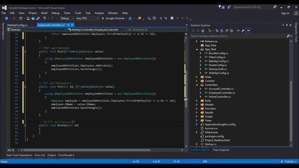The image size is (299, 168).
Task: Click the Pending Changes Filter clock icon
Action: 210,31
